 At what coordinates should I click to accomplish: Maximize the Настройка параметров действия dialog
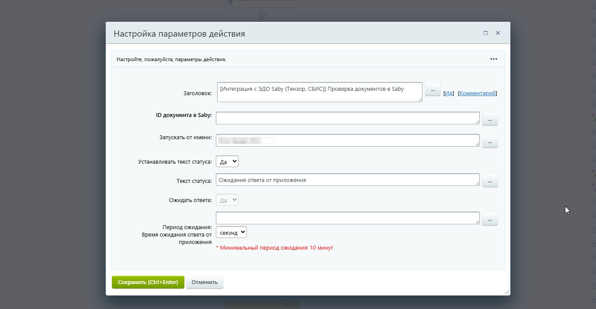pos(485,33)
